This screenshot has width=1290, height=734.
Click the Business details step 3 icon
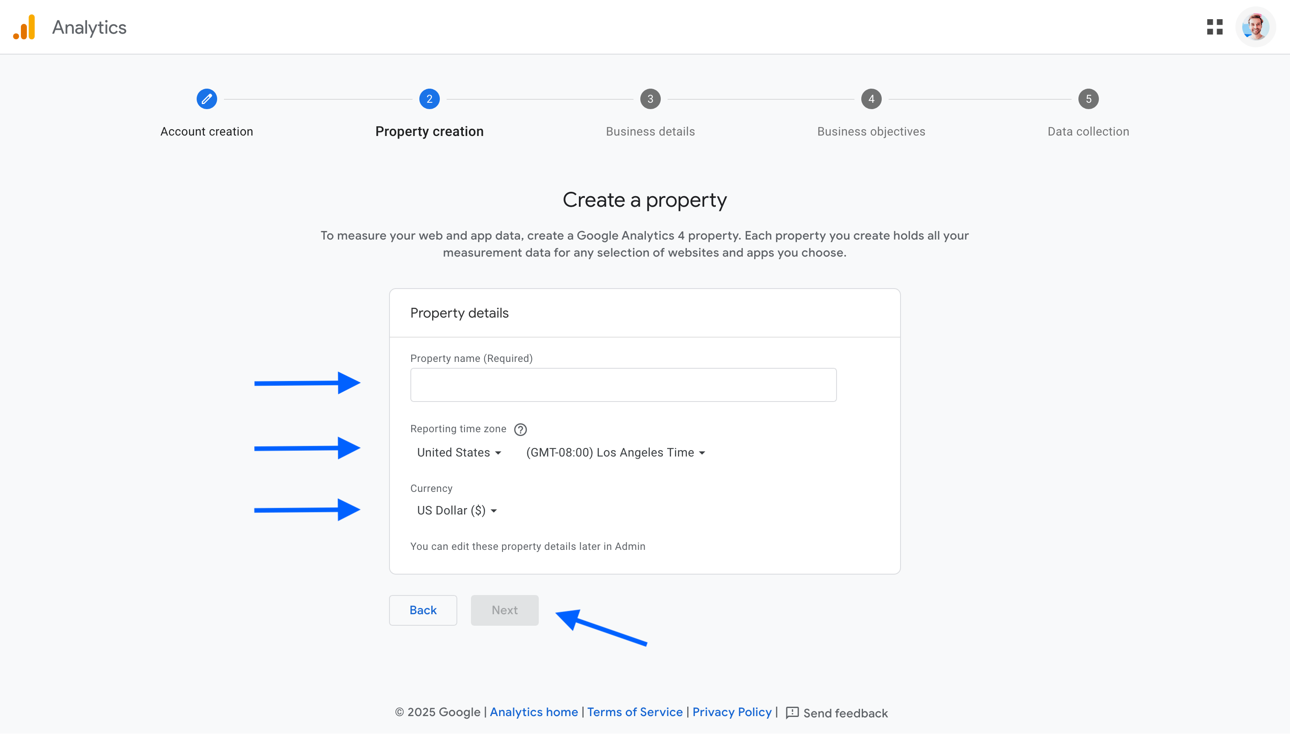pyautogui.click(x=650, y=98)
